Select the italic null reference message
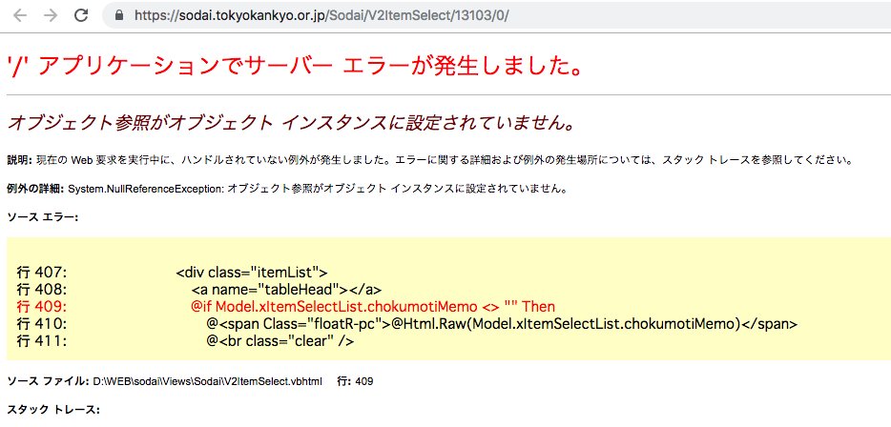891x427 pixels. pos(290,122)
